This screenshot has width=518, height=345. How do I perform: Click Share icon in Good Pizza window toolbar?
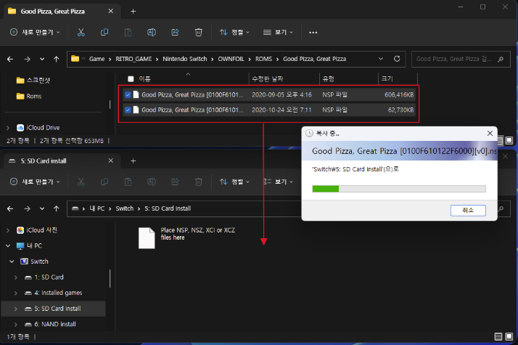pyautogui.click(x=175, y=32)
